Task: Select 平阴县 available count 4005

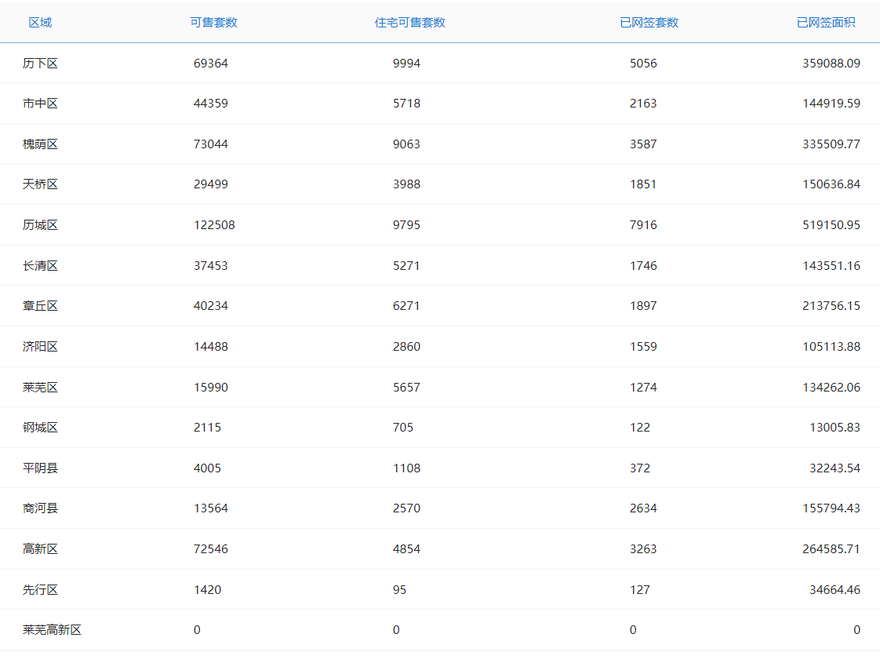Action: coord(207,468)
